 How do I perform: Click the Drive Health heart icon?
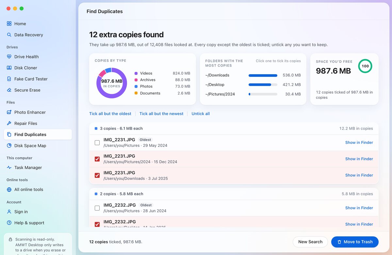click(x=9, y=57)
